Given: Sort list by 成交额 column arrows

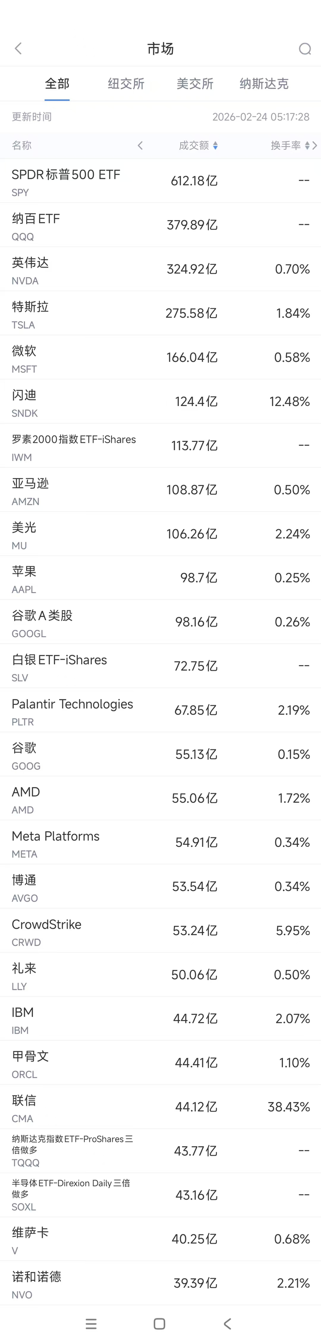Looking at the screenshot, I should click(x=215, y=146).
